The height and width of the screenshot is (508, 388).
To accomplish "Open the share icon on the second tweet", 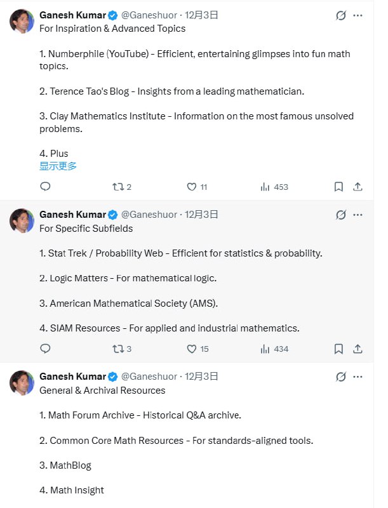I will point(358,349).
